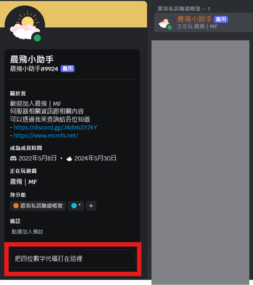Select the 跟我私訊驗證帳號 role chip

[38, 206]
